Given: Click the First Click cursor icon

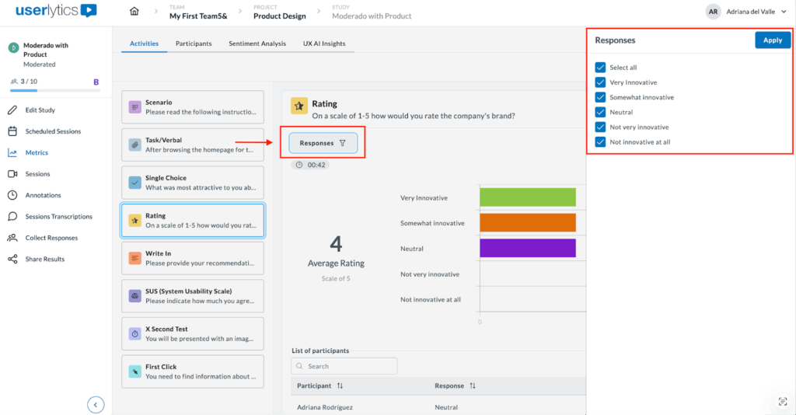Looking at the screenshot, I should tap(134, 371).
